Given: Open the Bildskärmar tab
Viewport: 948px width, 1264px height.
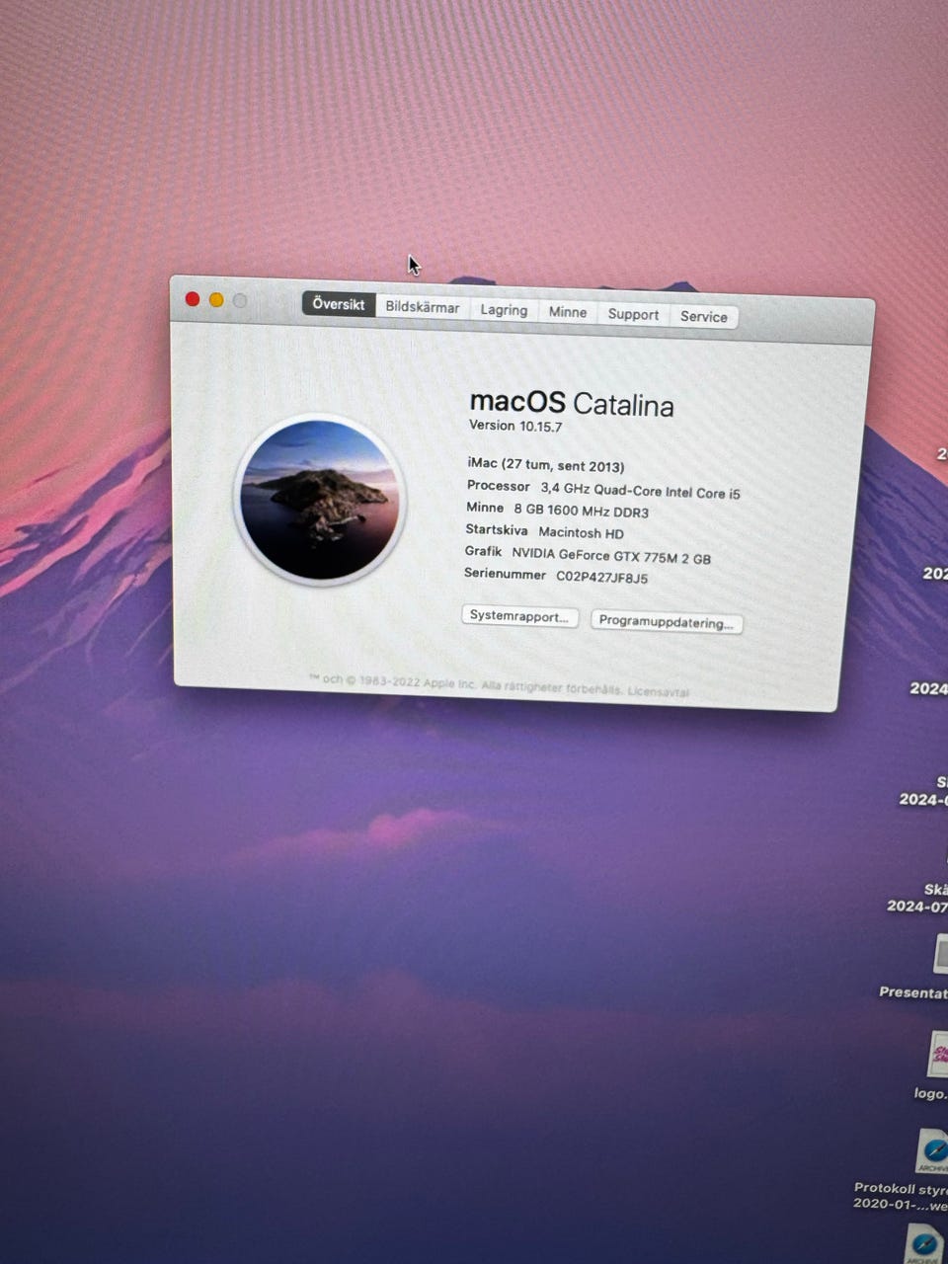Looking at the screenshot, I should coord(422,307).
